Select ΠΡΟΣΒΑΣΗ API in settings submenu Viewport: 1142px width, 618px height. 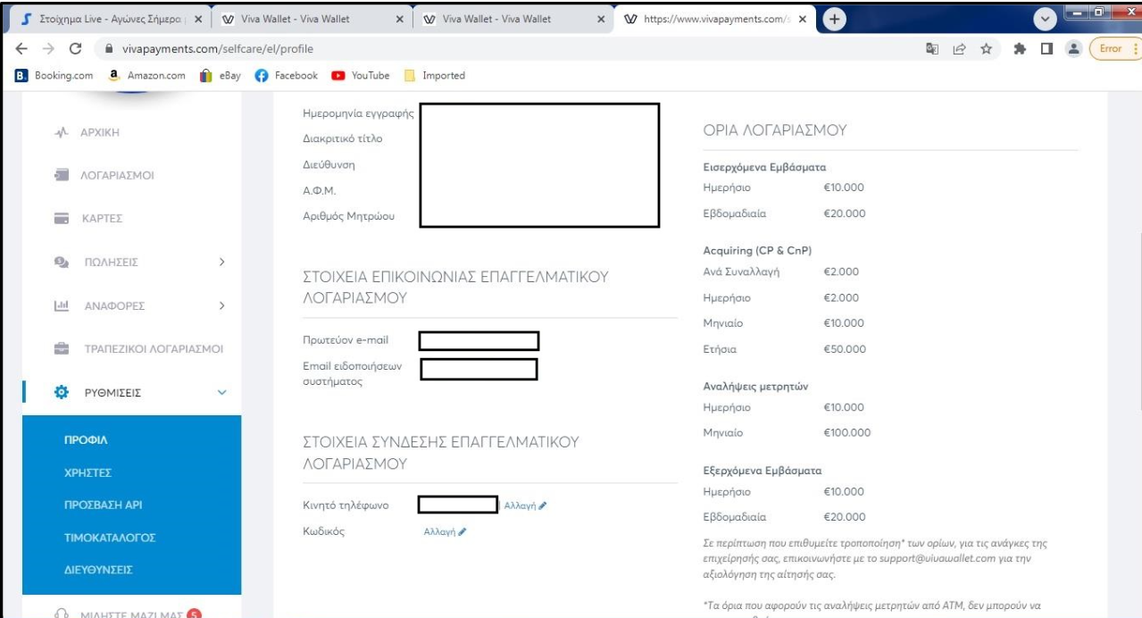coord(104,505)
